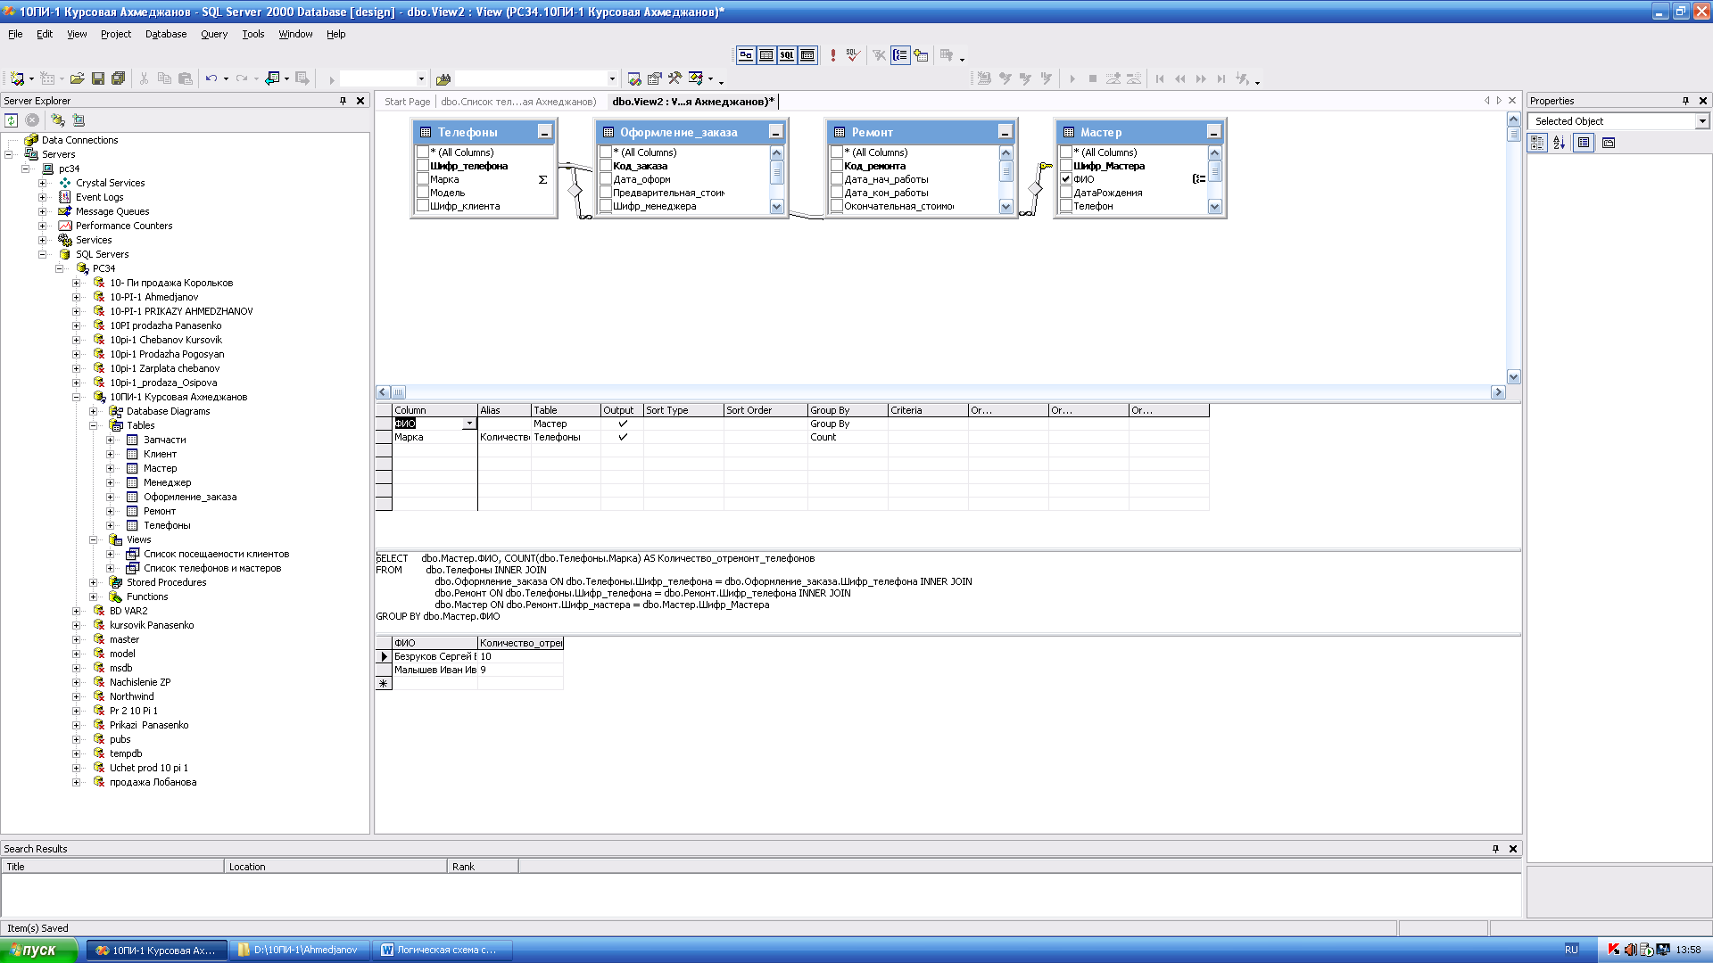Minimize the Мастер table box
Viewport: 1713px width, 963px height.
1213,132
